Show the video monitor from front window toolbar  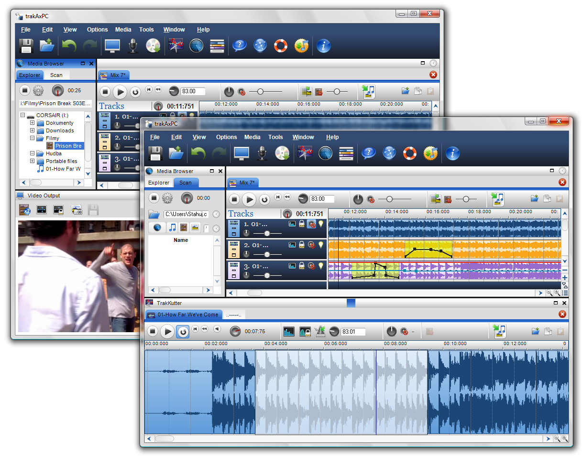pos(241,153)
